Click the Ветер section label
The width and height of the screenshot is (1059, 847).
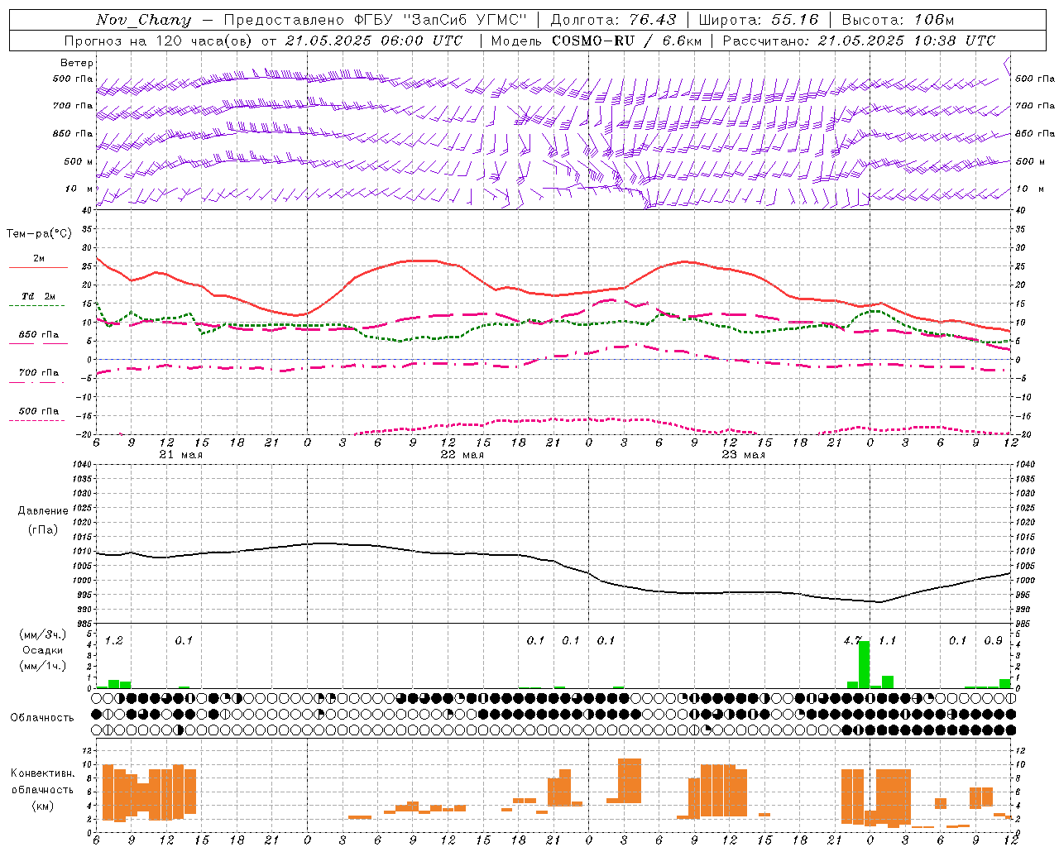pos(76,63)
